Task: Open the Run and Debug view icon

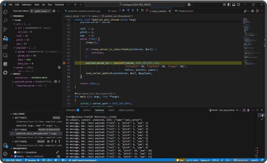Action: (5, 38)
